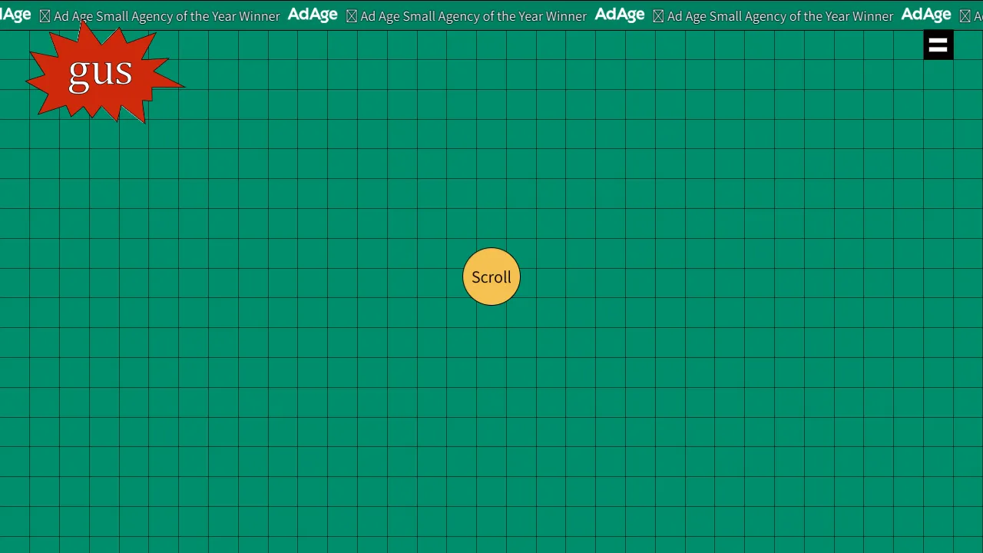Select the second AdAge wordmark in the ticker
The image size is (983, 553).
(x=619, y=15)
